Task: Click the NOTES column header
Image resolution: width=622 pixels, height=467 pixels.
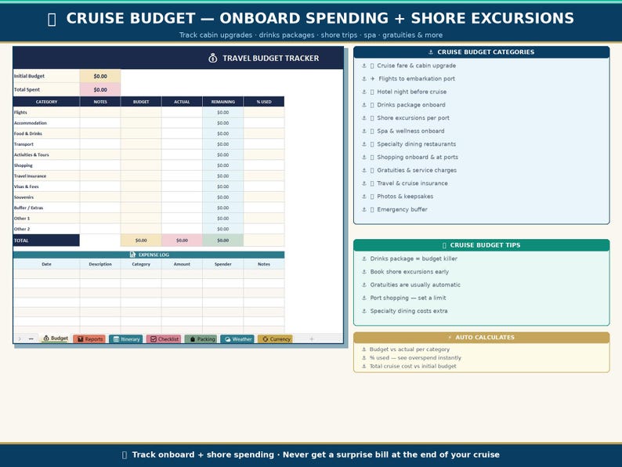Action: pos(100,102)
